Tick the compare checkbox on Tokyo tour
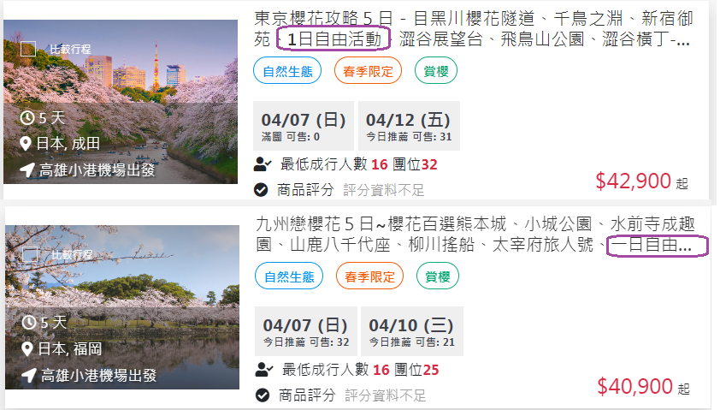This screenshot has width=720, height=410. (28, 49)
